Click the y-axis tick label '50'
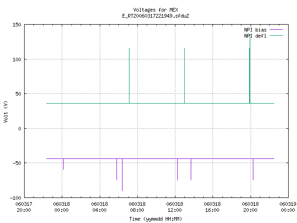Screen dimensions: 297x223 click(x=18, y=94)
